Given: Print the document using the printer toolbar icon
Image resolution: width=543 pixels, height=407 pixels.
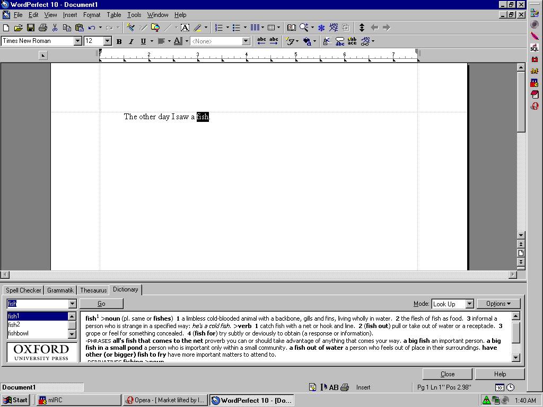Looking at the screenshot, I should click(42, 28).
